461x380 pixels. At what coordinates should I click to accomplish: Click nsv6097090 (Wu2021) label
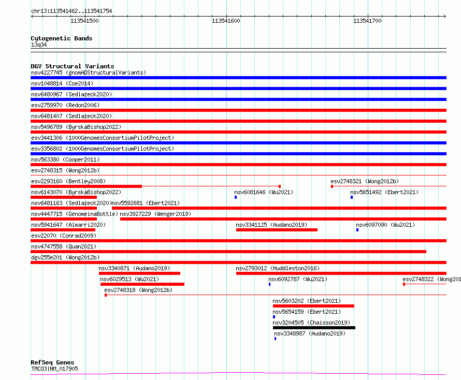click(x=385, y=225)
